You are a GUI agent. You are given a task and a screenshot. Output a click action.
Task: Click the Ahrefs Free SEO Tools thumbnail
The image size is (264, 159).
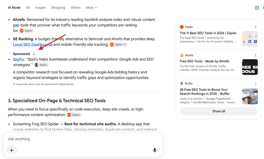(250, 67)
